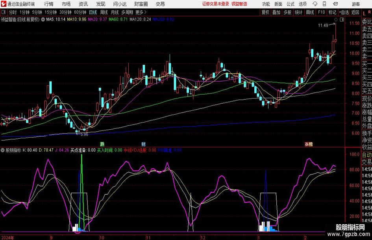Open the 行情 menu
This screenshot has height=240, width=372.
(49, 4)
